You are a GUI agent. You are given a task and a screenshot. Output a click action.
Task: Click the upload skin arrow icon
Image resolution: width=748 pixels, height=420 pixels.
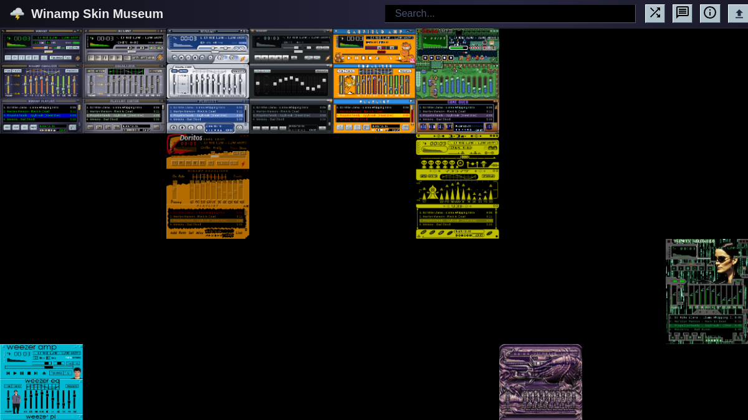pyautogui.click(x=739, y=13)
